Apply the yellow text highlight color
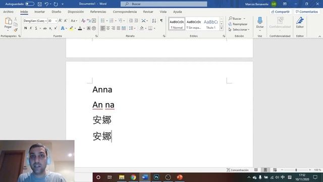 [71, 28]
